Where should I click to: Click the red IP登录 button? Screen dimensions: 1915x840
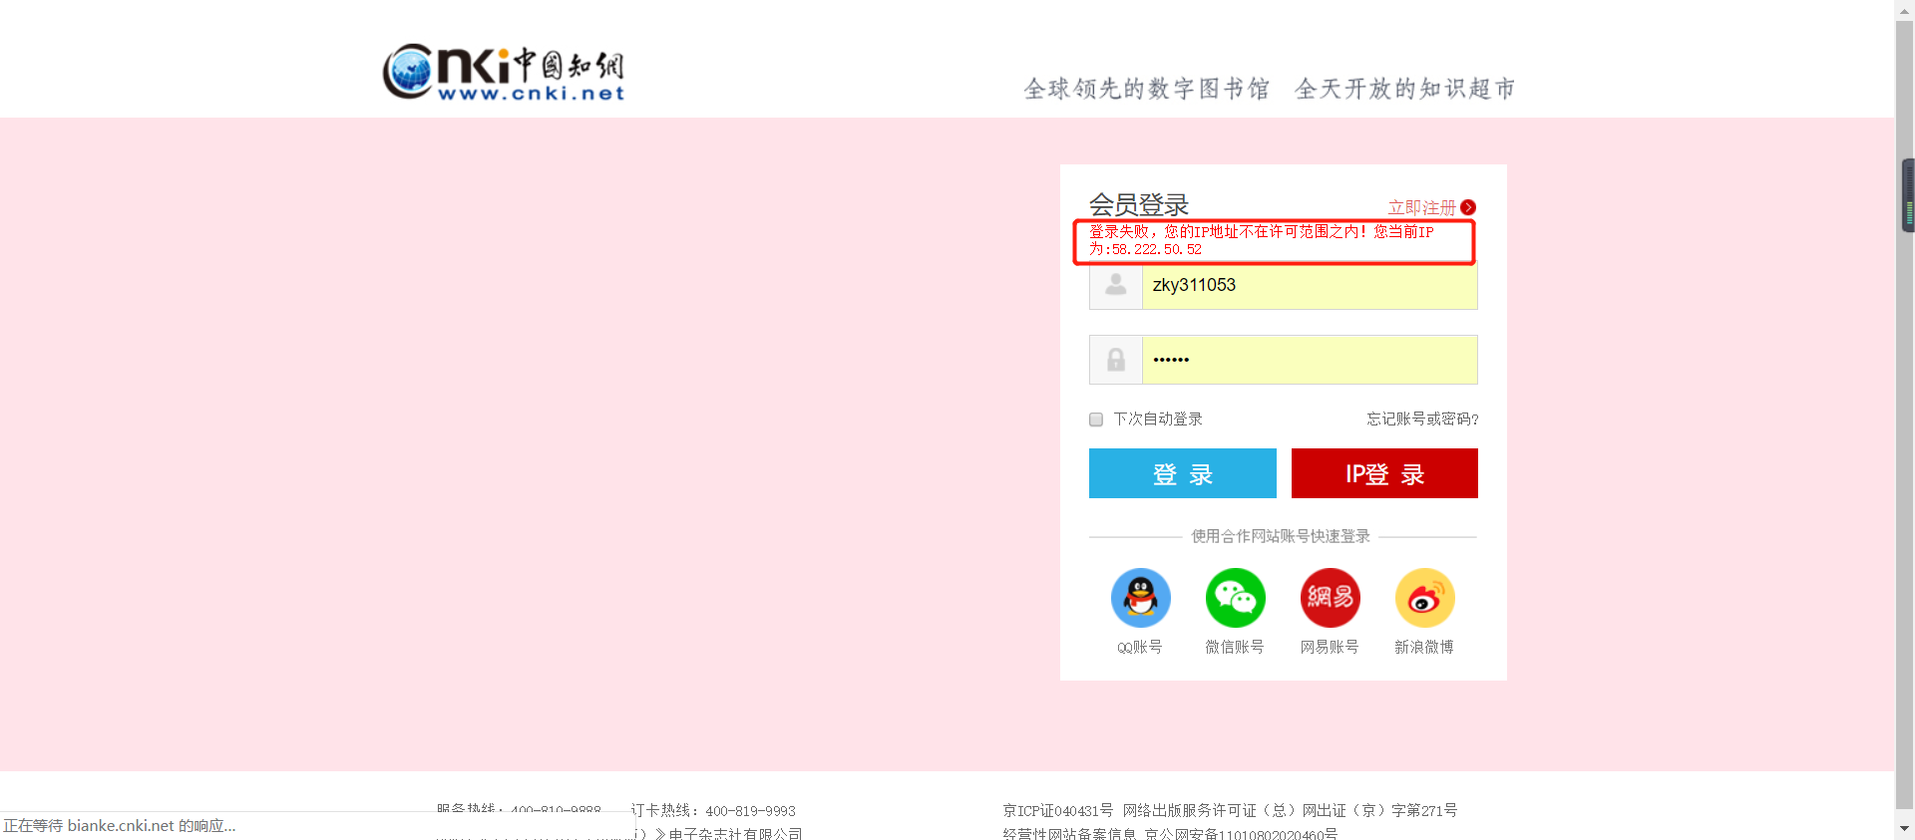1384,473
